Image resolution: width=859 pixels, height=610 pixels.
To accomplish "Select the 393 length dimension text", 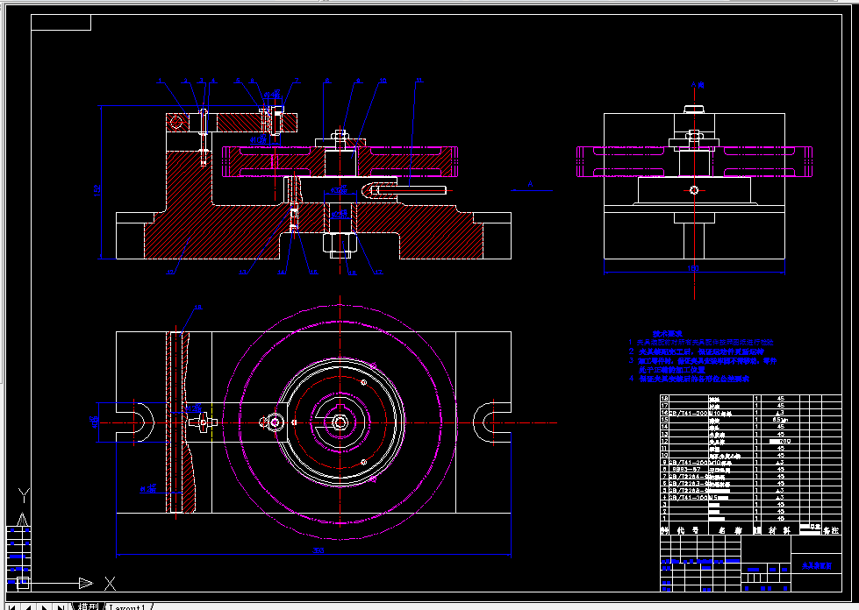I will pyautogui.click(x=319, y=550).
